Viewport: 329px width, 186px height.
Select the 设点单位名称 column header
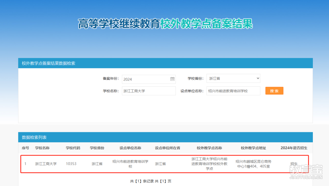pyautogui.click(x=130, y=148)
